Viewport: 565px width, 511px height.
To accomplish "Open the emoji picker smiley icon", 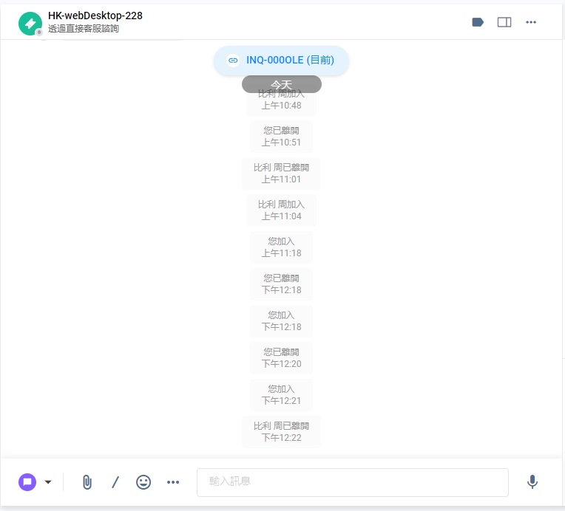I will pyautogui.click(x=143, y=482).
